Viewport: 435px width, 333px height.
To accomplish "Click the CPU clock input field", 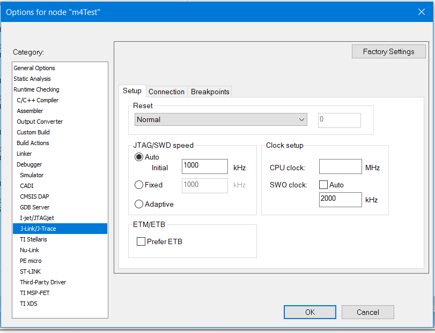I will click(340, 167).
